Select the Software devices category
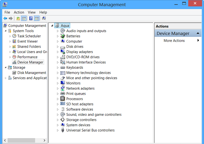Screen dimensions: 204x144 point(80,109)
